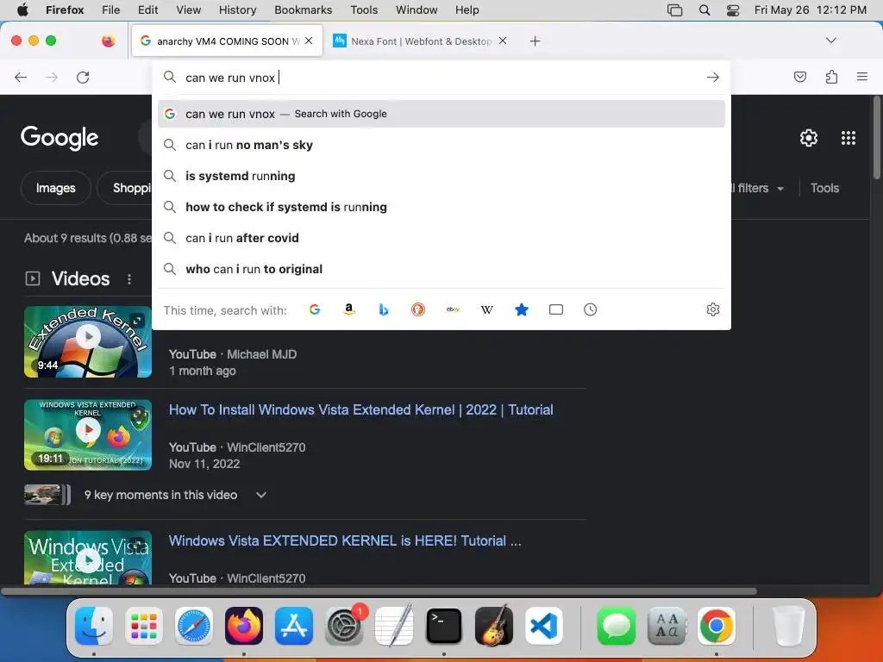
Task: Open the Pocket save icon
Action: [799, 77]
